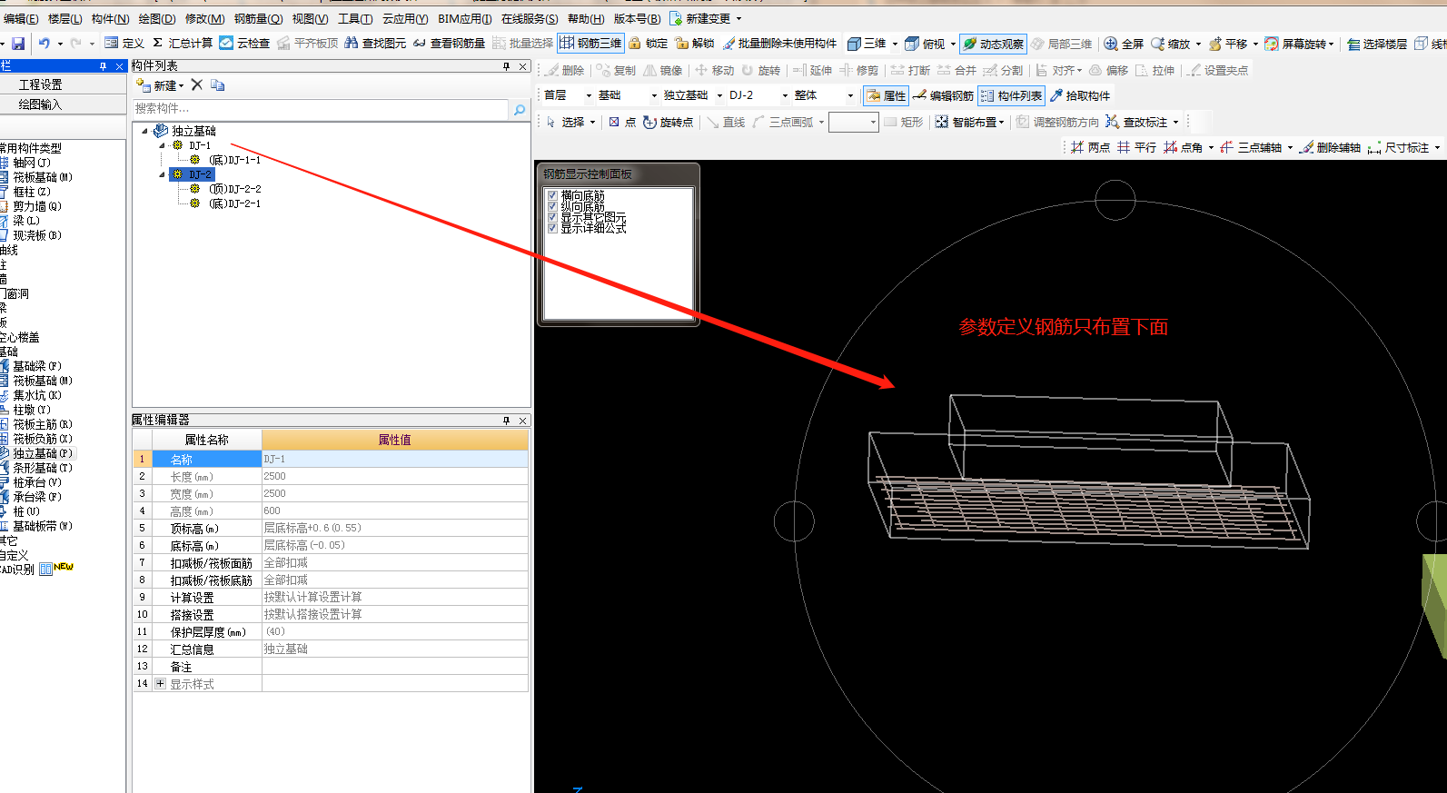Click 批量删除未使用构件 tool
Image resolution: width=1447 pixels, height=793 pixels.
coord(779,43)
